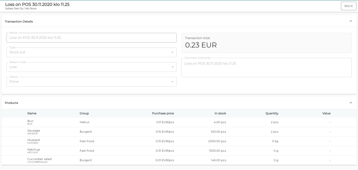Sort by the In stock column header

[220, 113]
